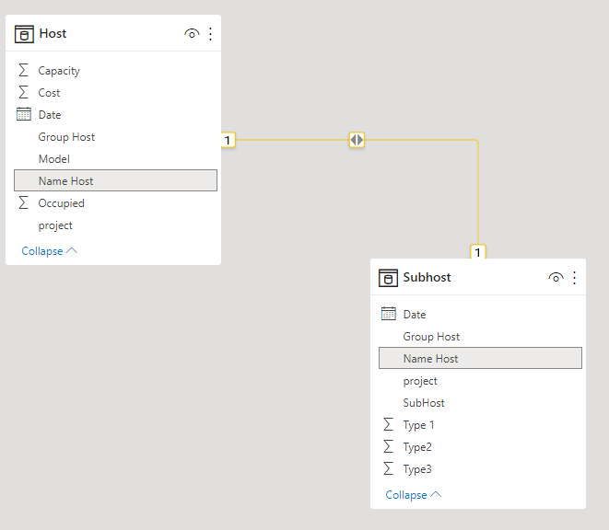The width and height of the screenshot is (609, 530).
Task: Toggle visibility eye of Host table
Action: (192, 34)
